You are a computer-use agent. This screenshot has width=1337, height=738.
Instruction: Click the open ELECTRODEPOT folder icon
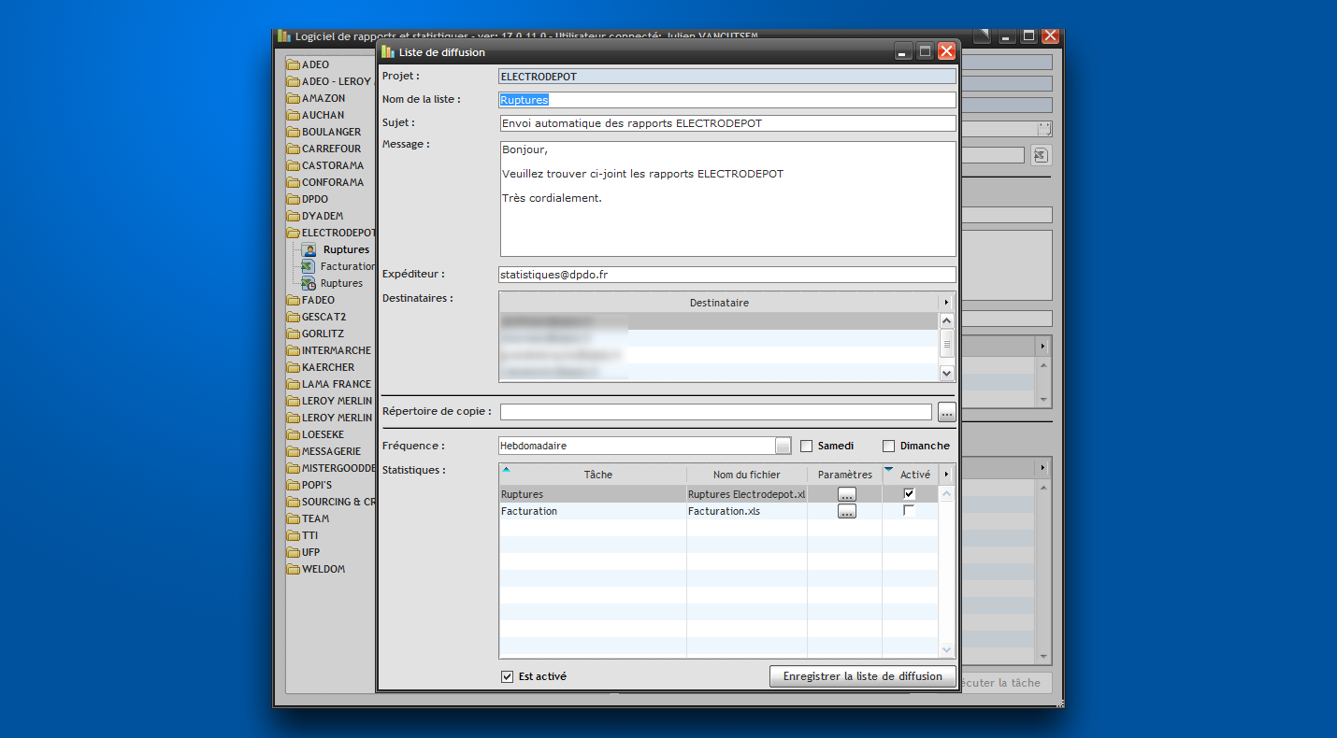[294, 233]
